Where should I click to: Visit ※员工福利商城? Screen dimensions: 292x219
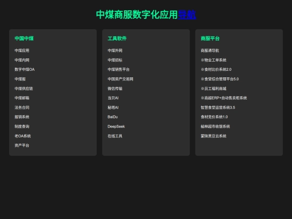click(x=214, y=89)
